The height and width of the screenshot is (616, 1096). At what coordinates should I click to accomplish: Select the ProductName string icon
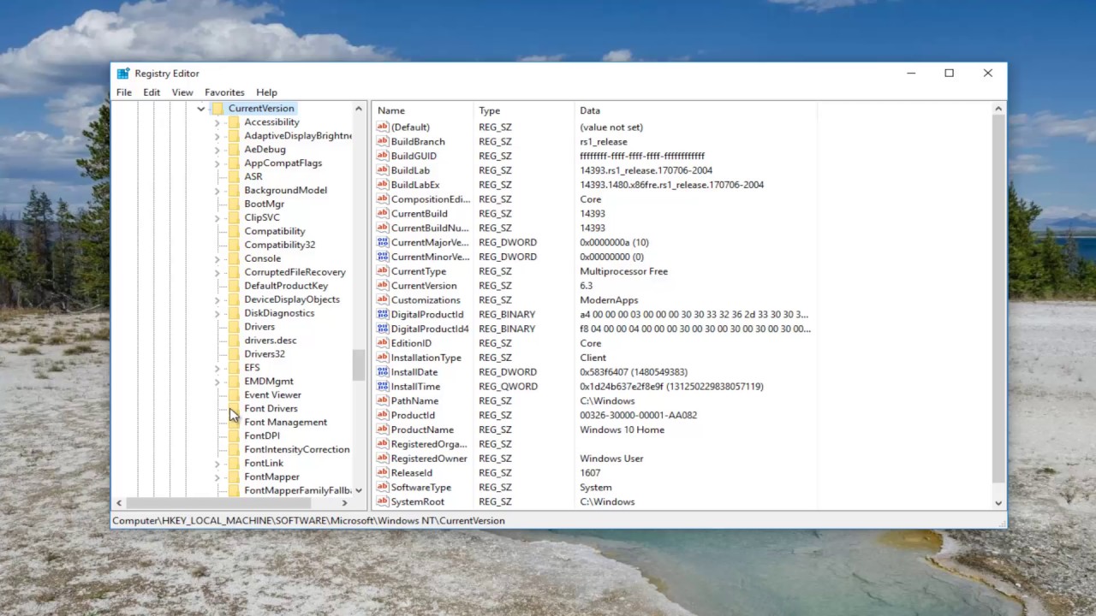382,429
